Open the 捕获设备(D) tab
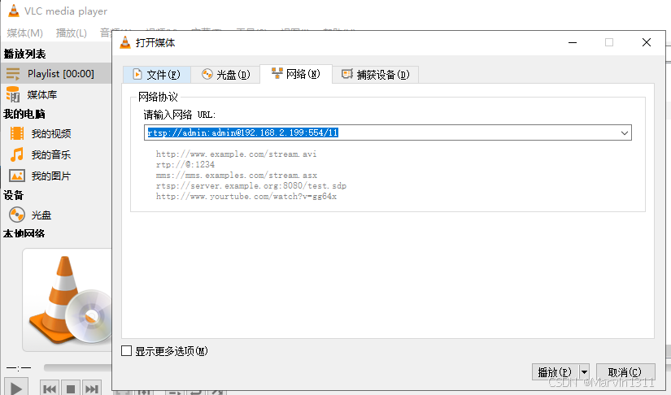This screenshot has width=671, height=395. tap(375, 75)
